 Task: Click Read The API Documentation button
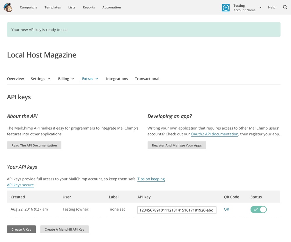tap(34, 146)
